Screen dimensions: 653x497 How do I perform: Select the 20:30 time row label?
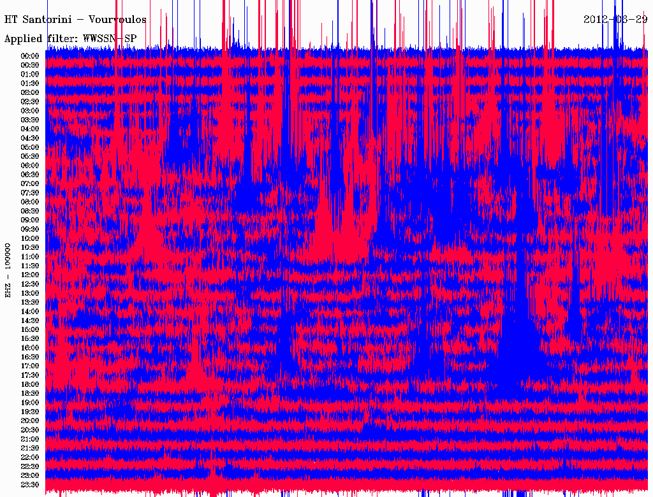tap(30, 430)
